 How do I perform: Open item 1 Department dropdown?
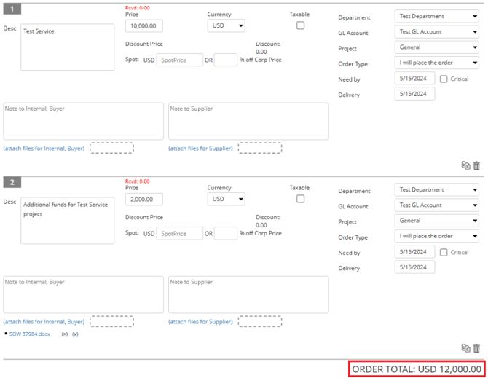[436, 17]
